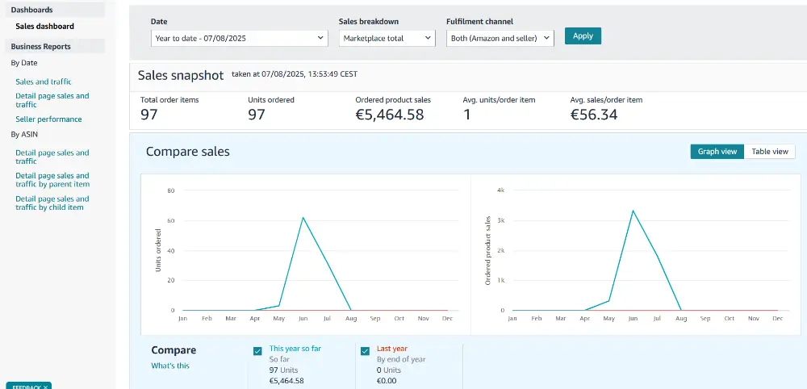This screenshot has width=807, height=389.
Task: Open the Fulfilment channel dropdown
Action: click(x=500, y=38)
